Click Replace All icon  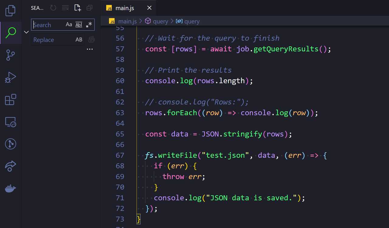click(x=91, y=39)
